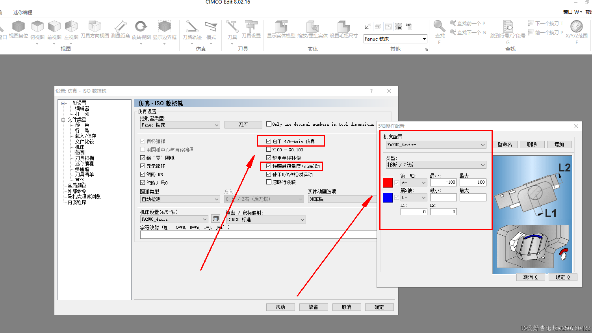The height and width of the screenshot is (333, 592).
Task: Click the 第一轴 最小 -180 input field
Action: (443, 182)
